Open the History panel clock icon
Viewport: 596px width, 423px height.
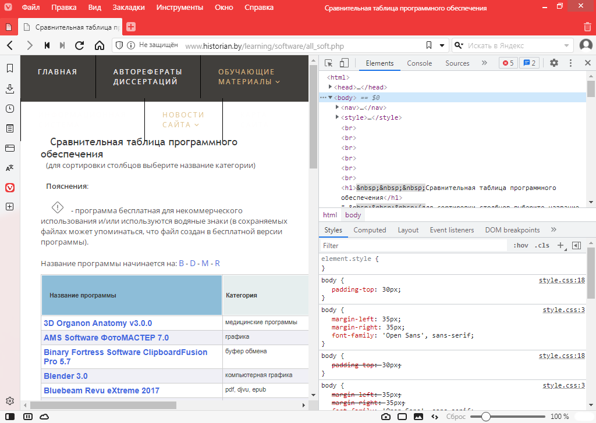tap(10, 109)
